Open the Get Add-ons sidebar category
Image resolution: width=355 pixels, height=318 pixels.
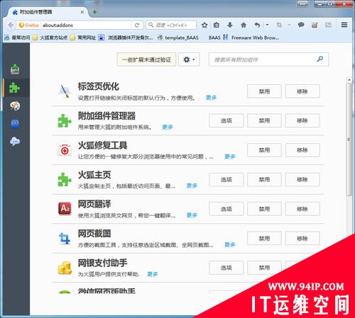tap(15, 69)
